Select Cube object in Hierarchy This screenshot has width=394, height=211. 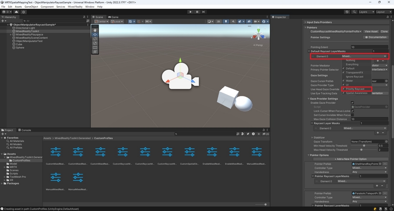(x=19, y=44)
